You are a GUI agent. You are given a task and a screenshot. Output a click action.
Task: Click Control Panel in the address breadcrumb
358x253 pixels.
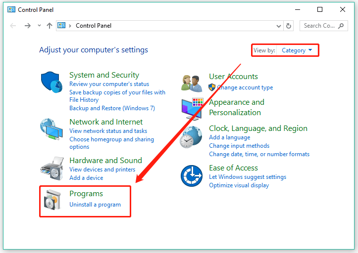click(x=94, y=26)
